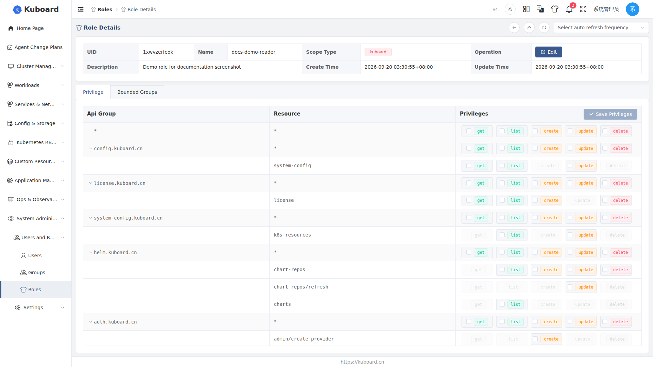
Task: Check delete privilege for config.kuboard.cn * row
Action: (x=605, y=148)
